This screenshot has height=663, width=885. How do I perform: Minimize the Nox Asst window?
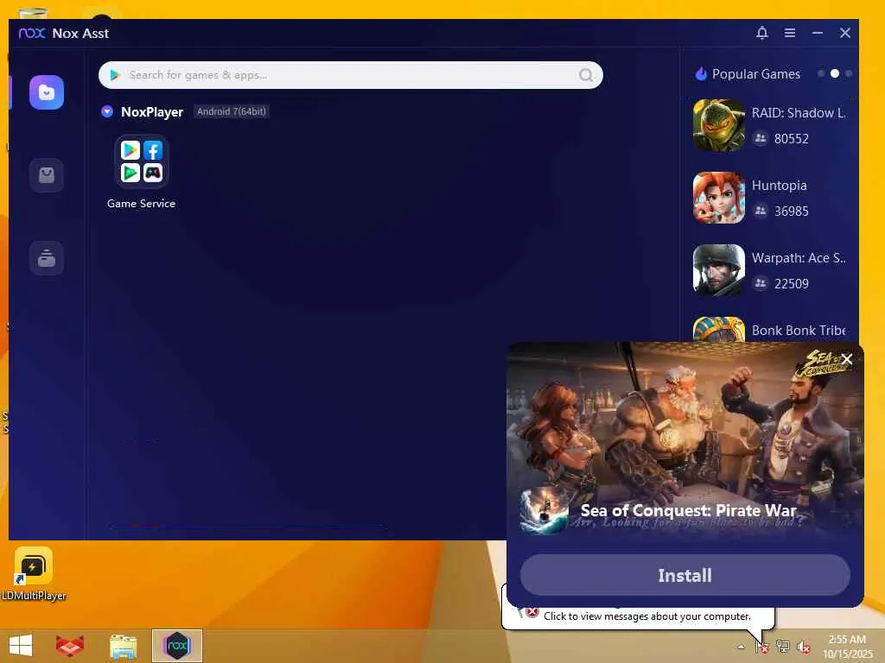818,34
